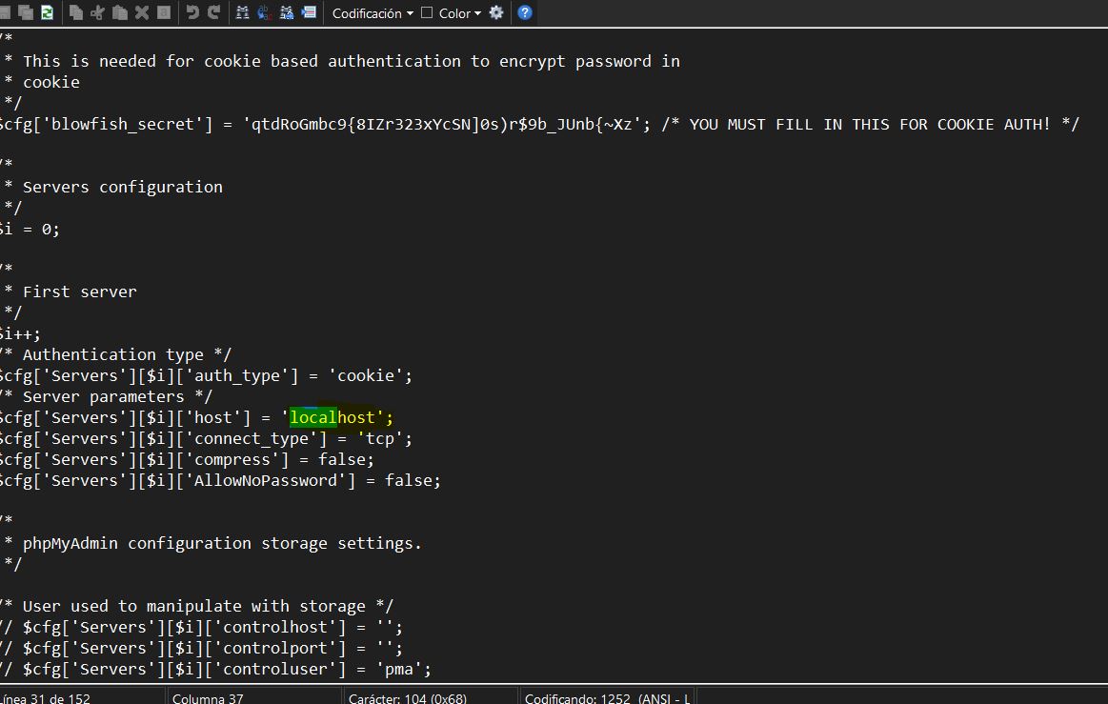Redo the last undone edit
The width and height of the screenshot is (1108, 704).
(213, 12)
